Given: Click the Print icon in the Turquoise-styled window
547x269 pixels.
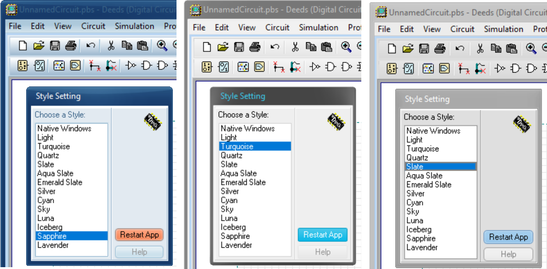Looking at the screenshot, I should [x=255, y=47].
